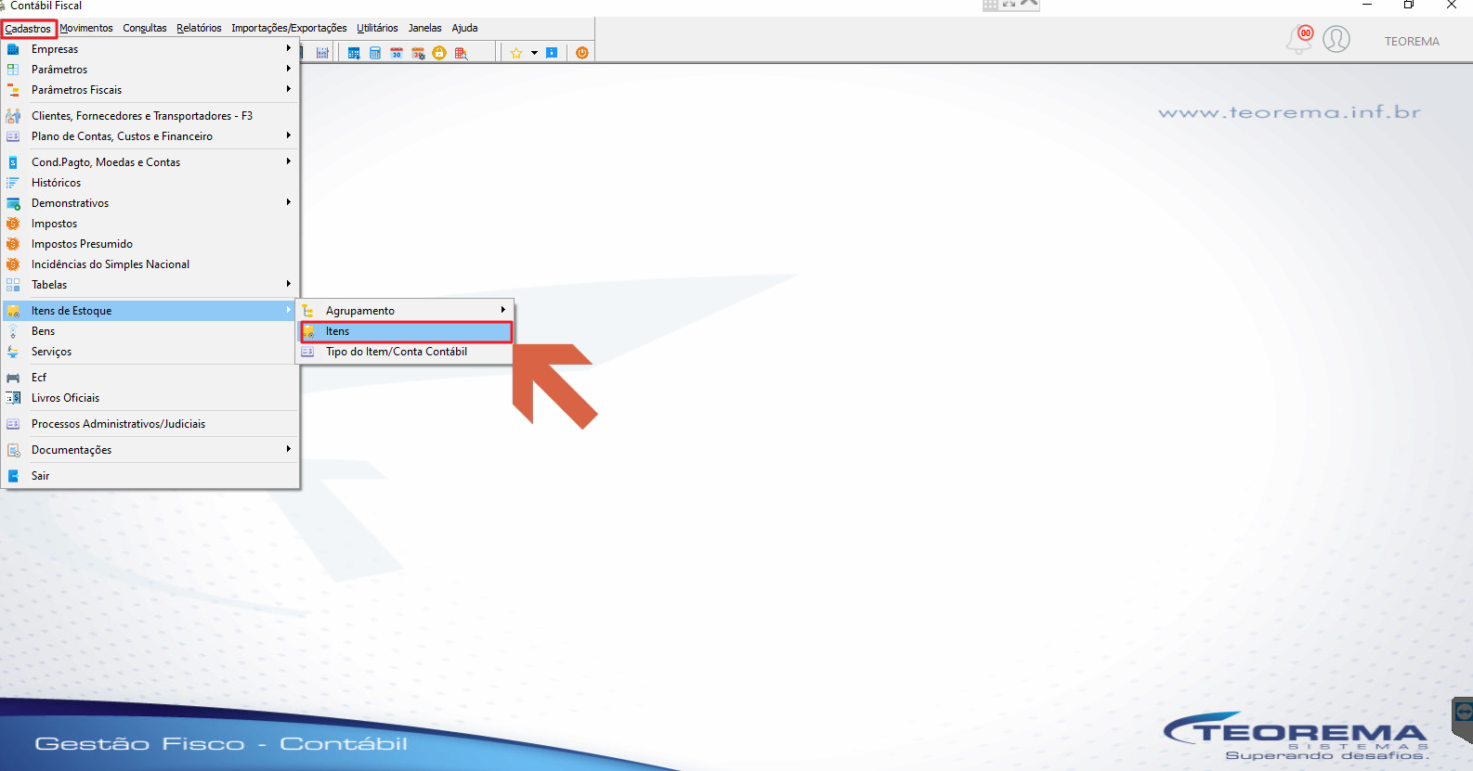Expand Plano de Contas, Custos e Financeiro
This screenshot has width=1473, height=771.
pos(150,136)
